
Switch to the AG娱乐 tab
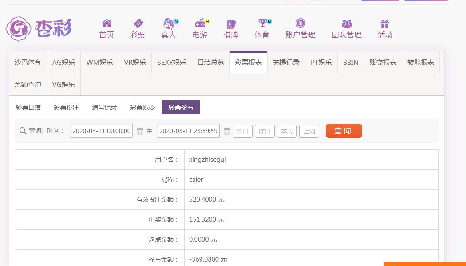63,63
